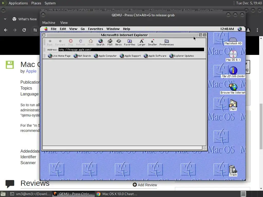Viewport: 263px width, 197px height.
Task: Select the Mail desktop icon
Action: (233, 105)
